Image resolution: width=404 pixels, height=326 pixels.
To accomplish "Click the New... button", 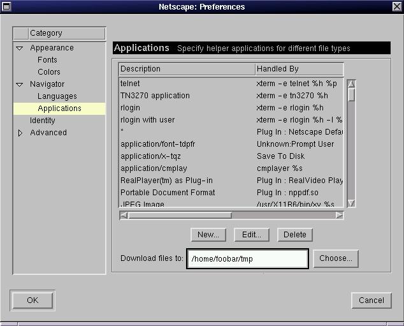I will coord(208,235).
